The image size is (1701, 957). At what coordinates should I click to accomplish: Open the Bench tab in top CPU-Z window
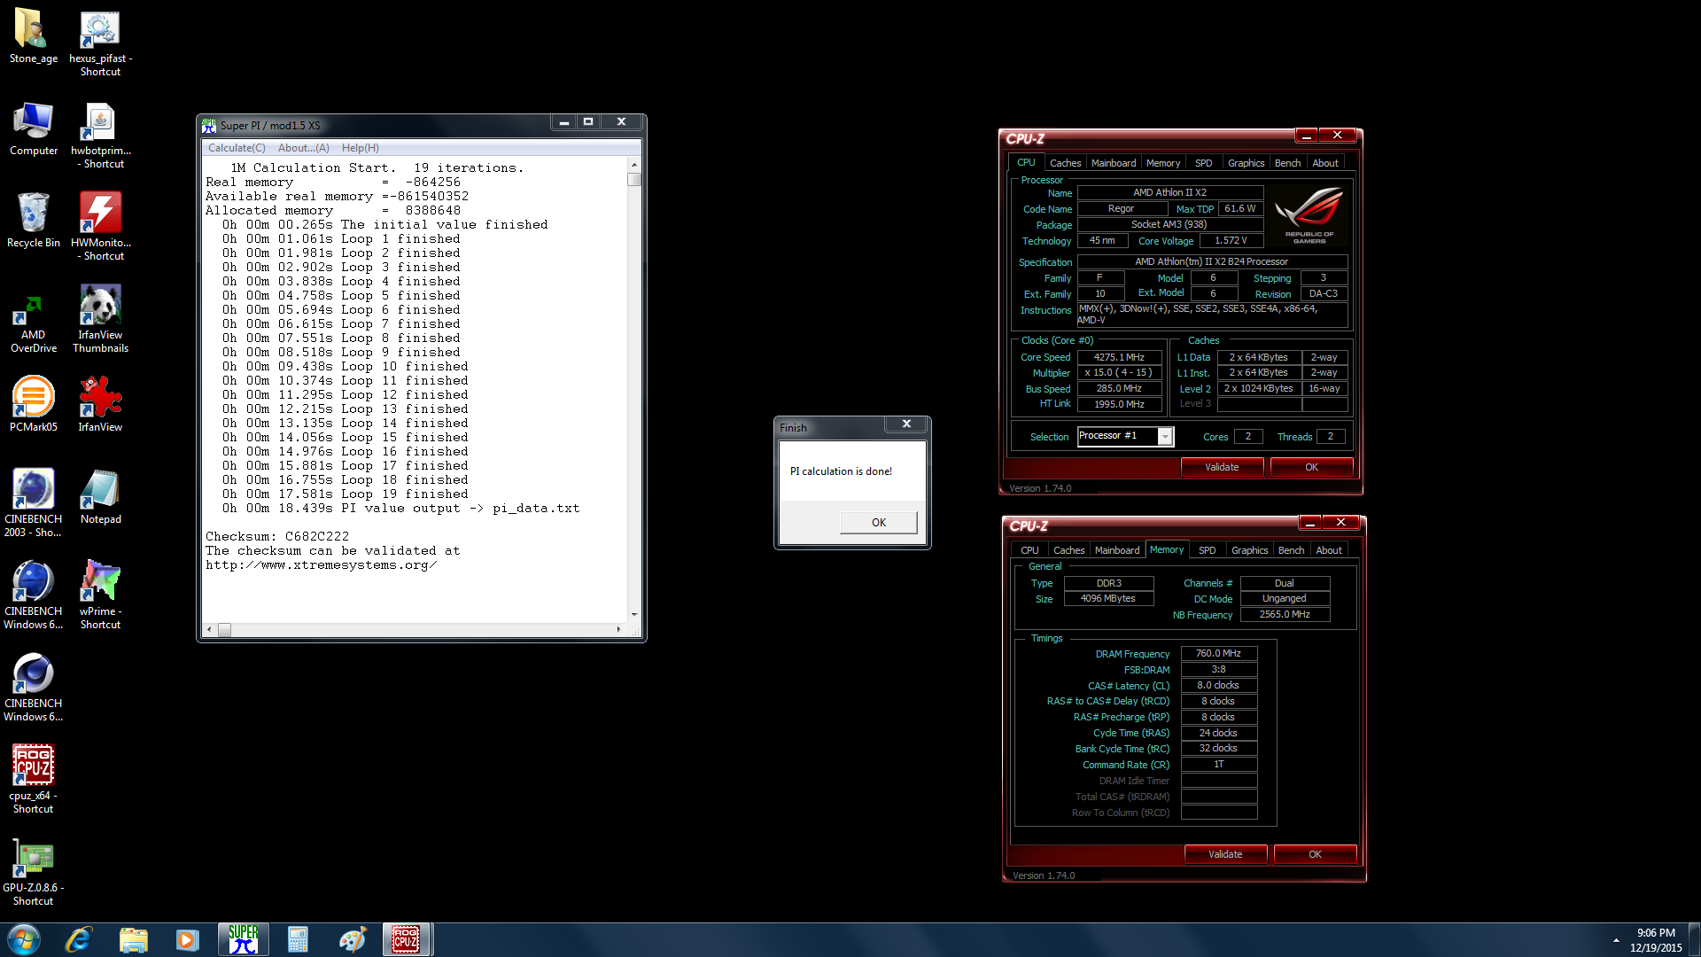[1287, 163]
